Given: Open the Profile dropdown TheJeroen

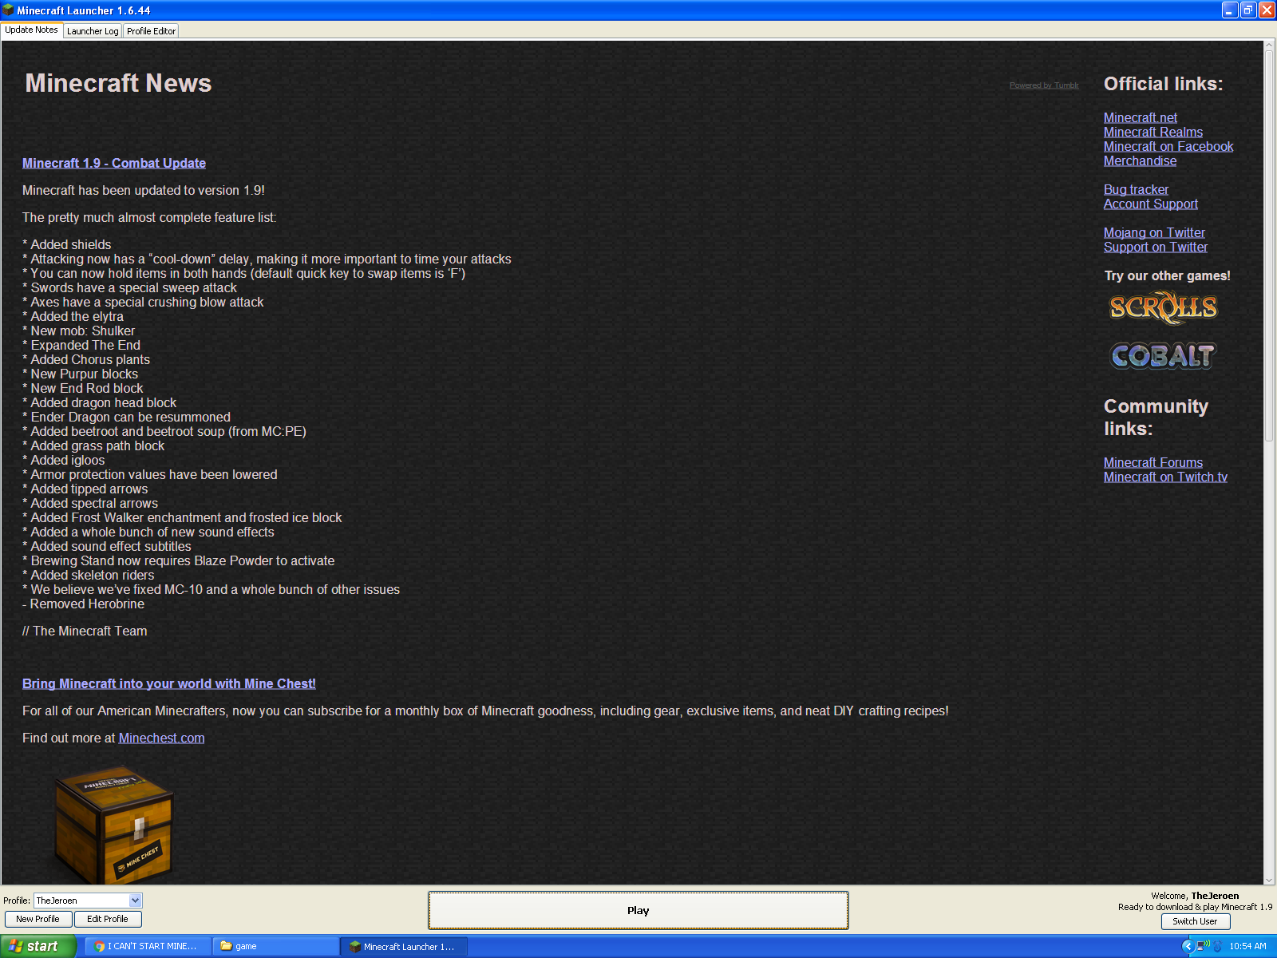Looking at the screenshot, I should pos(88,901).
